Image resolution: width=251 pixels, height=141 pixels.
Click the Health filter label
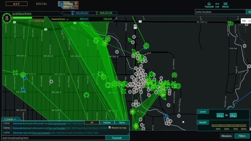click(x=203, y=122)
